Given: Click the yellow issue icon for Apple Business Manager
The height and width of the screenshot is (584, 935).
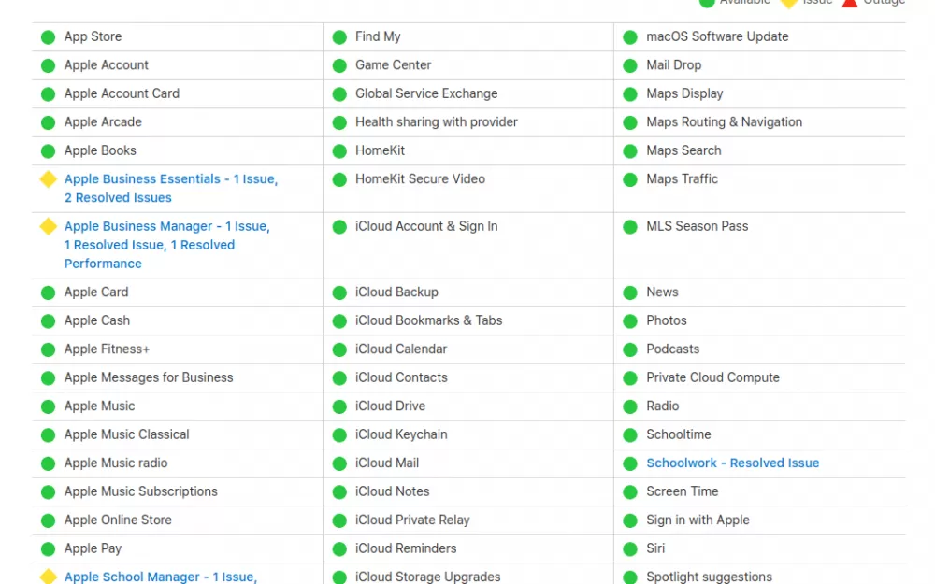Looking at the screenshot, I should pyautogui.click(x=49, y=226).
